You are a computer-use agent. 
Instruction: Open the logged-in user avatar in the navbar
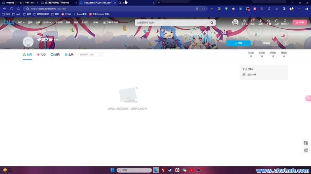point(235,22)
